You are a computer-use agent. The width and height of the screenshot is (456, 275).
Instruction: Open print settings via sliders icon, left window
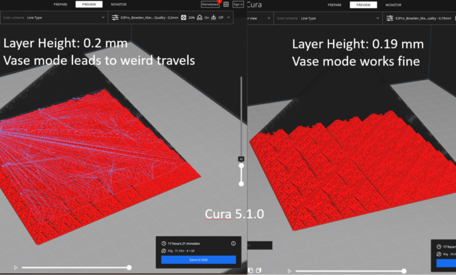(115, 18)
